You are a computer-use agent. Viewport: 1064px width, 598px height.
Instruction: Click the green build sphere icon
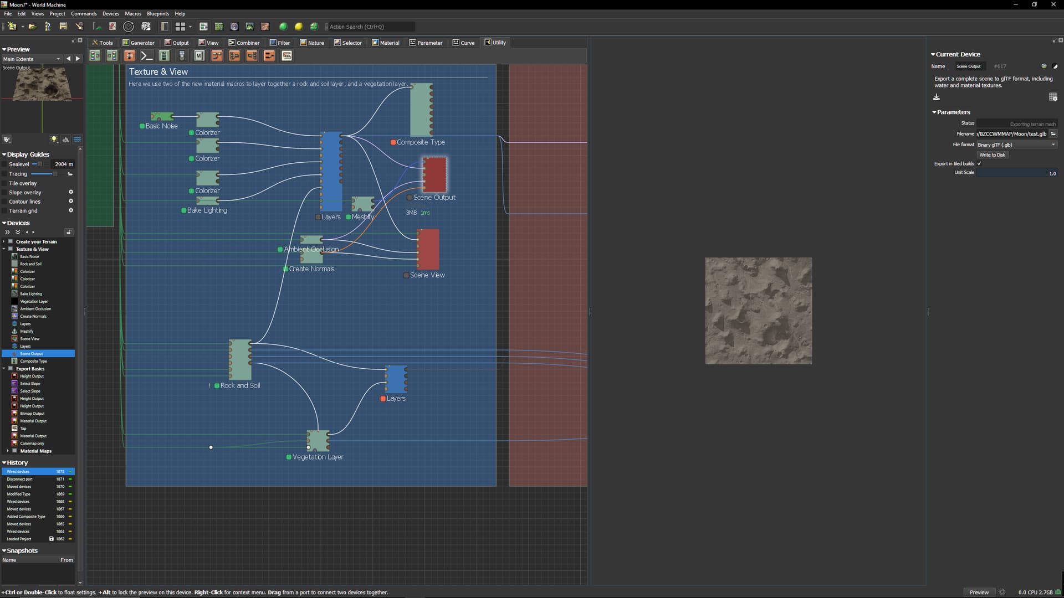click(283, 27)
